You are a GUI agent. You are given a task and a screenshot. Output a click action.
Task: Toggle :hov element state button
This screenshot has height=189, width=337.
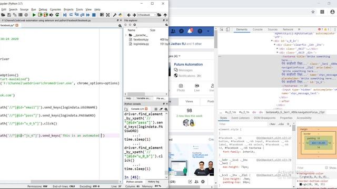tap(272, 124)
